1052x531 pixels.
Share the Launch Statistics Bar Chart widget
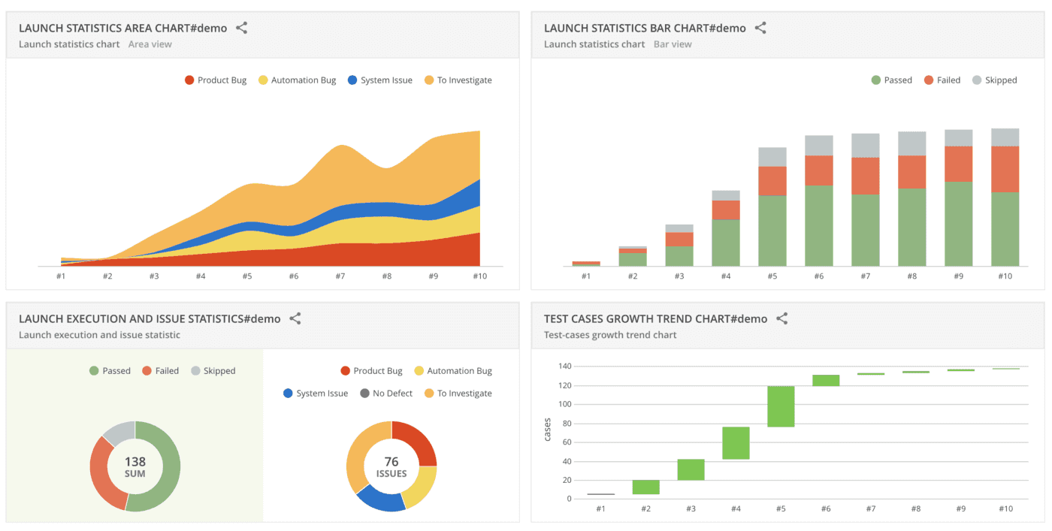tap(760, 28)
